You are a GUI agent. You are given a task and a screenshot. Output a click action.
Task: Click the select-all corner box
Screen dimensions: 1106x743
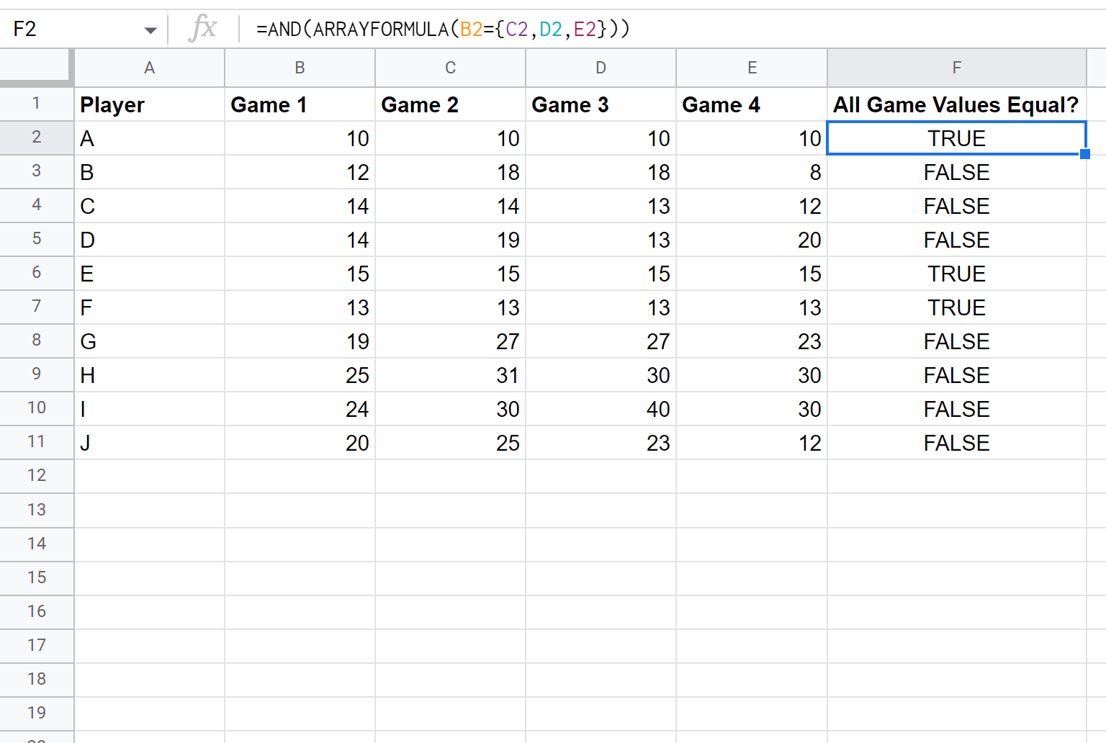36,68
